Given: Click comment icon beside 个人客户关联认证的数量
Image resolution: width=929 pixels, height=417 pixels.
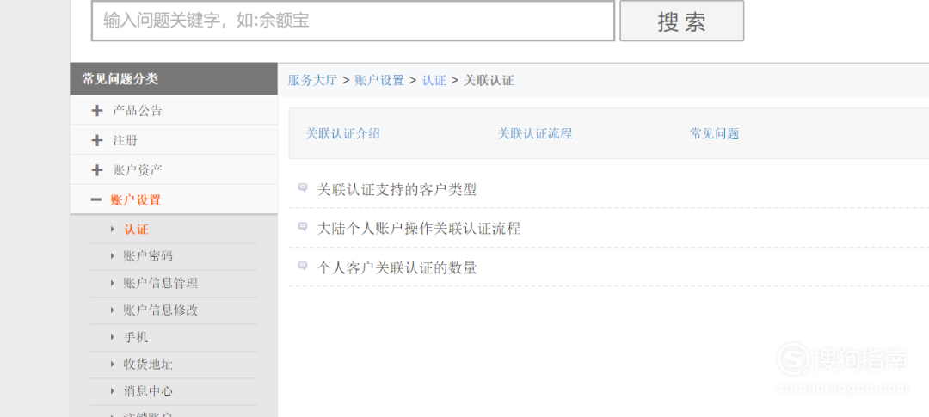Looking at the screenshot, I should 303,266.
